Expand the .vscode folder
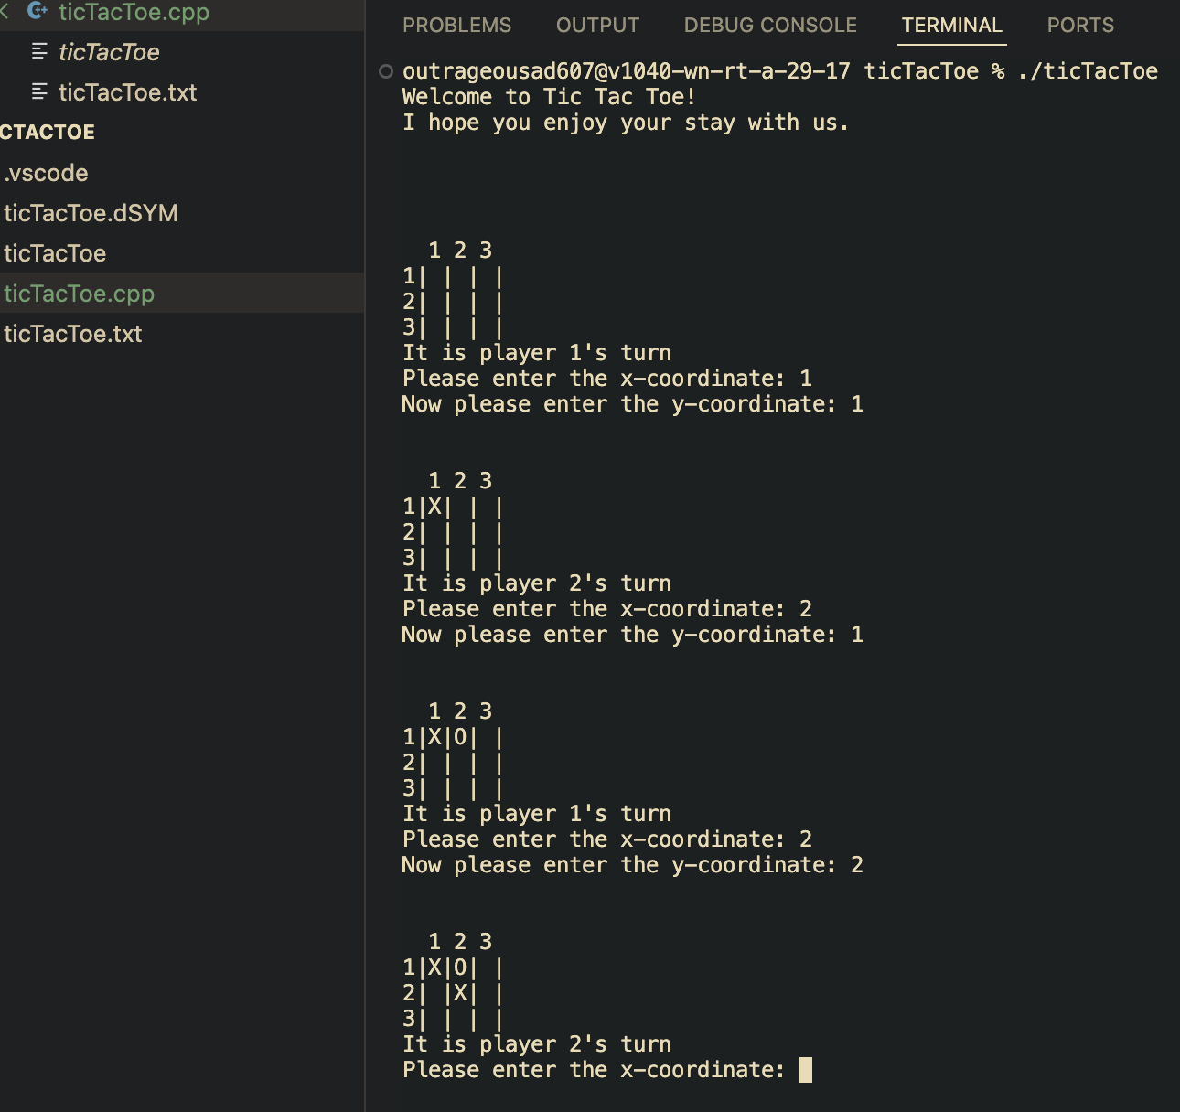The width and height of the screenshot is (1180, 1112). (x=46, y=173)
